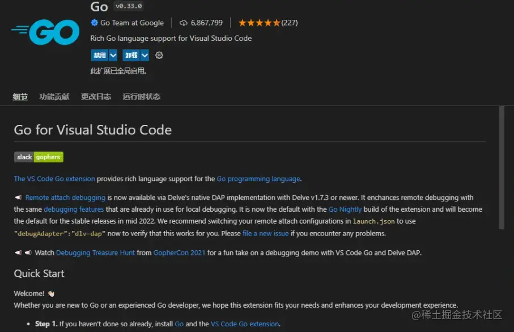This screenshot has height=332, width=514.
Task: Click the vertical scrollbar thumb
Action: pos(502,168)
